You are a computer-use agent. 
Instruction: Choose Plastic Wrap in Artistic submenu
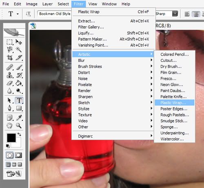175,103
